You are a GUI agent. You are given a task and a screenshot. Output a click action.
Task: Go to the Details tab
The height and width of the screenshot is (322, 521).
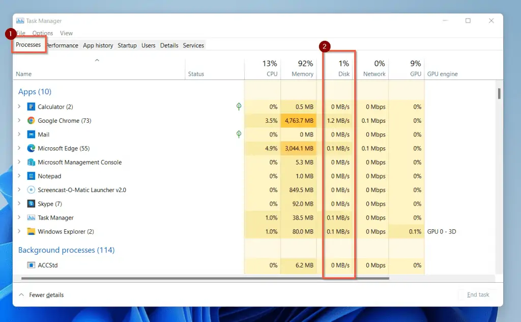(x=169, y=45)
